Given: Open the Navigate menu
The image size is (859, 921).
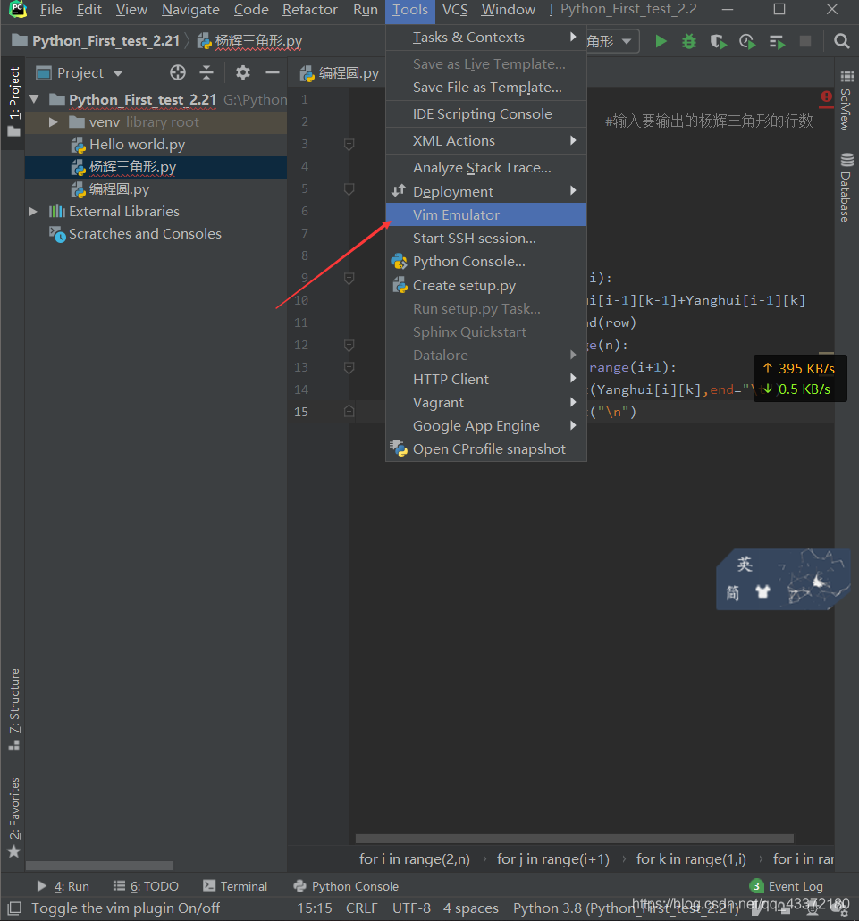Looking at the screenshot, I should (x=190, y=10).
